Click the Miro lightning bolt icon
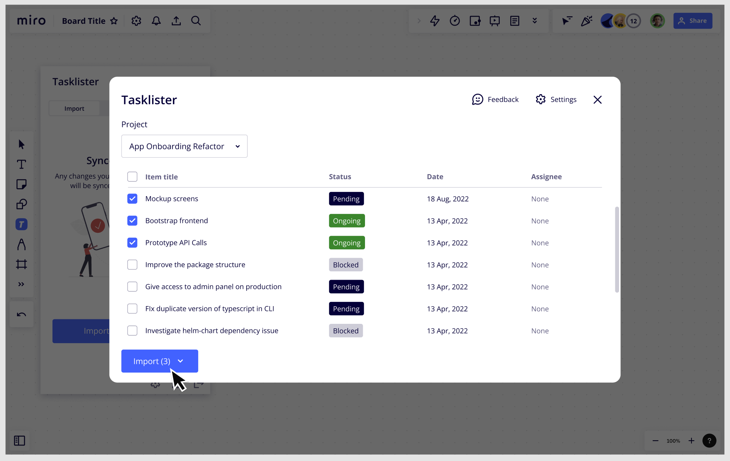This screenshot has height=461, width=730. pyautogui.click(x=435, y=21)
